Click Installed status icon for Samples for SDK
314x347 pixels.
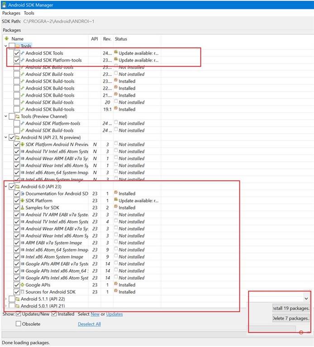(116, 206)
